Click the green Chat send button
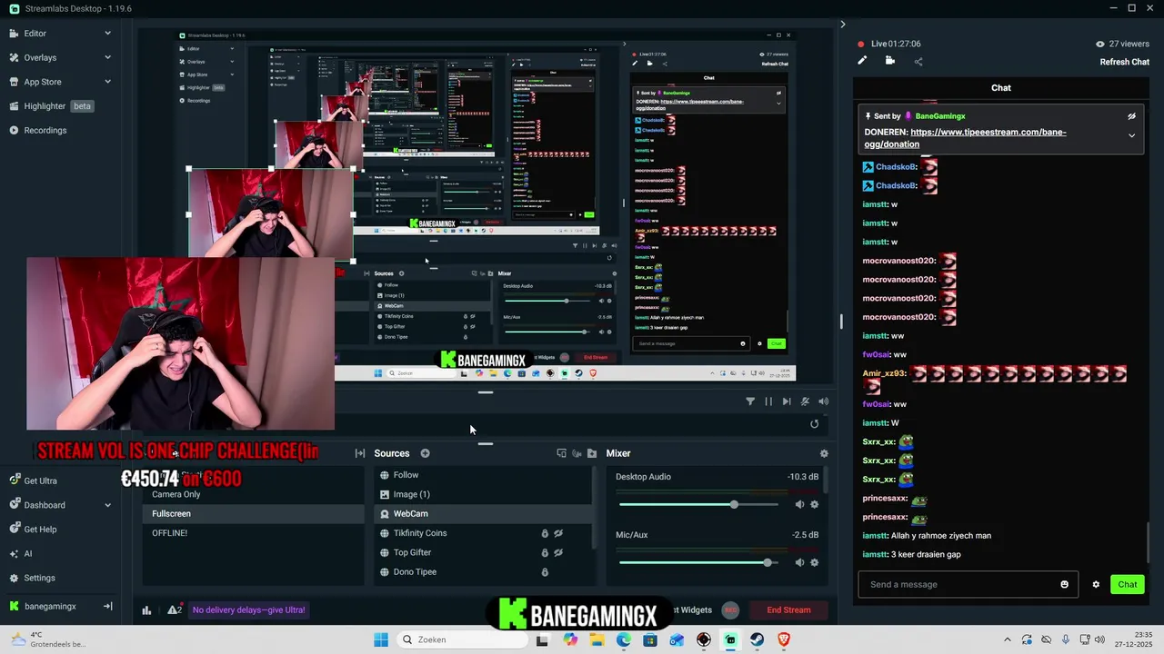 (1128, 584)
